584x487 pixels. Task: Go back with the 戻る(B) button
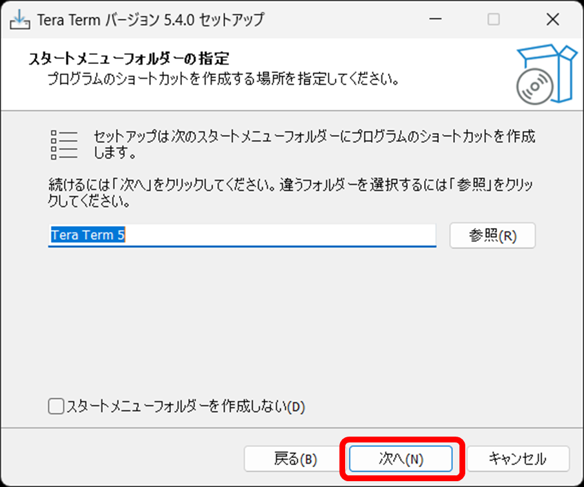tap(296, 459)
